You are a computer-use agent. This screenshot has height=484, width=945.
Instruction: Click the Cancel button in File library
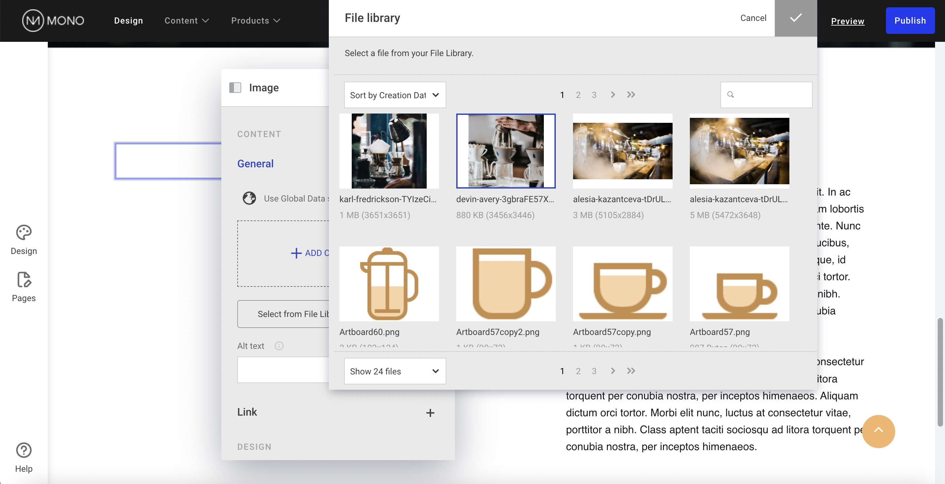coord(753,18)
